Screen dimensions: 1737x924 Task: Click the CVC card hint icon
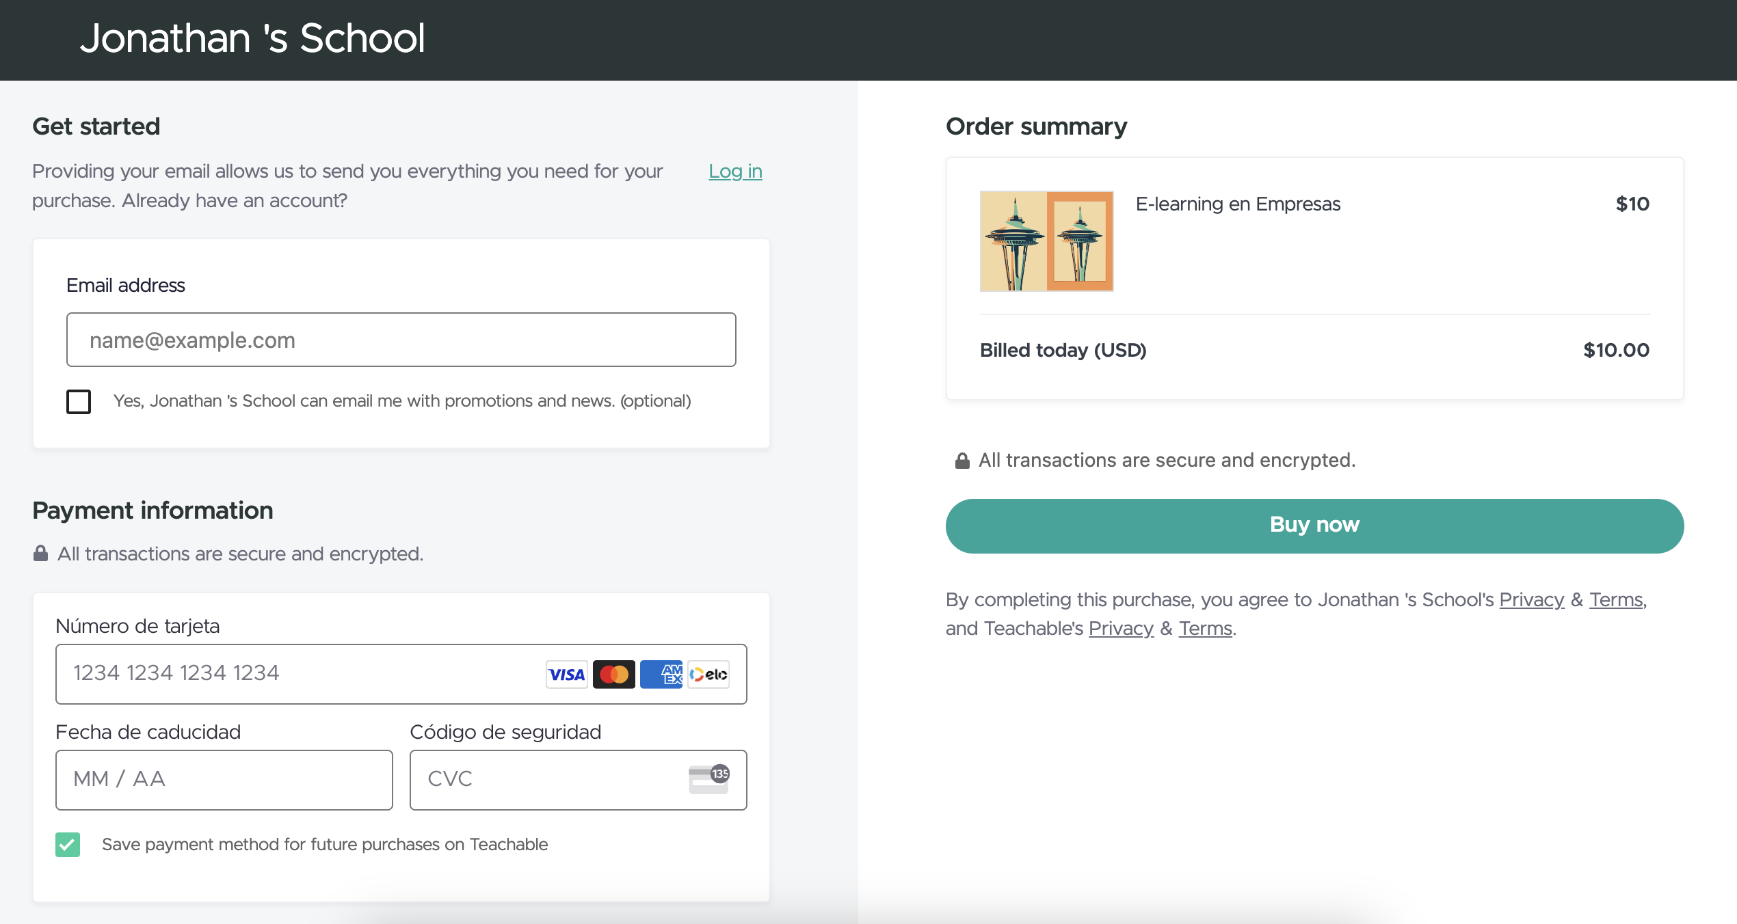[x=709, y=779]
